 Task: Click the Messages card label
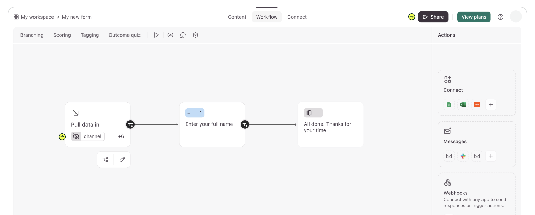pyautogui.click(x=455, y=141)
